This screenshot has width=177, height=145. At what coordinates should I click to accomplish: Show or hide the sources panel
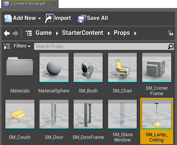(x=7, y=46)
